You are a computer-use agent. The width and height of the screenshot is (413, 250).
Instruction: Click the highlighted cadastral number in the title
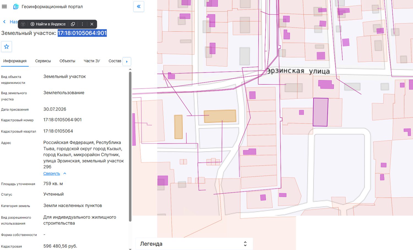point(82,33)
